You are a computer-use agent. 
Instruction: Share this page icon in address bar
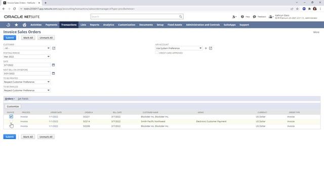(292, 9)
